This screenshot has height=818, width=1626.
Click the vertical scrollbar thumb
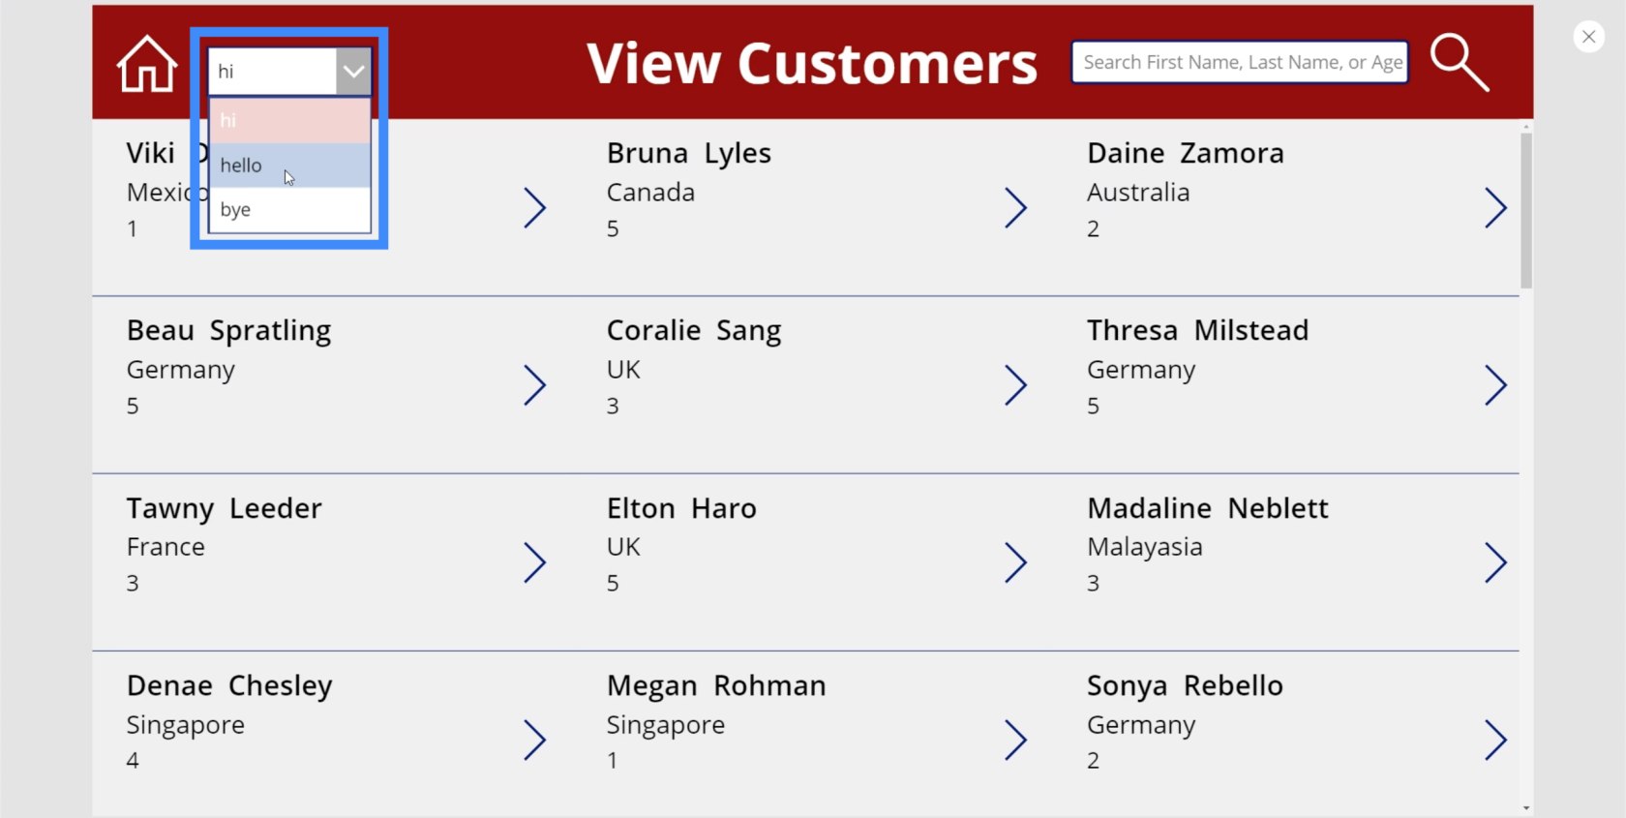coord(1526,211)
